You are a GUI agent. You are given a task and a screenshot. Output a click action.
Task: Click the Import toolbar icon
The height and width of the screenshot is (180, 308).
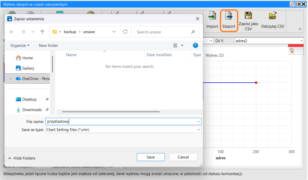pos(212,16)
